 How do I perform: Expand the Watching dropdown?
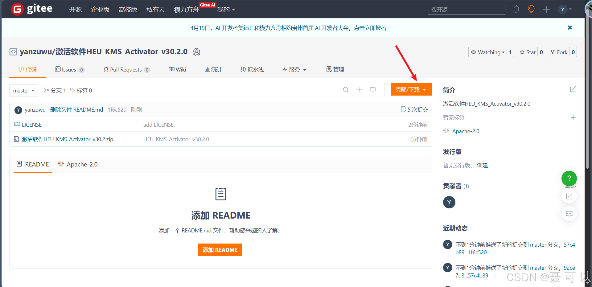(487, 52)
